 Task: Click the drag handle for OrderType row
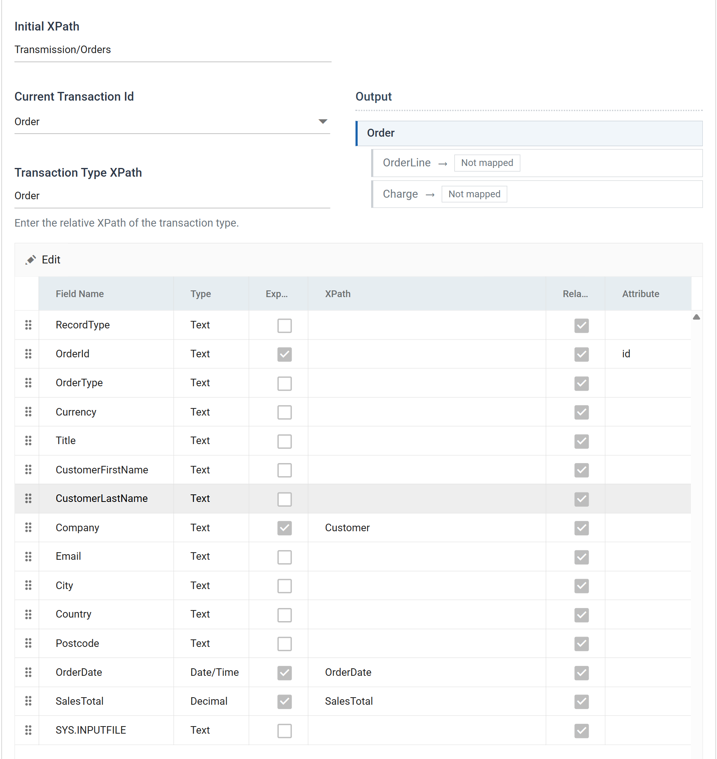click(28, 383)
